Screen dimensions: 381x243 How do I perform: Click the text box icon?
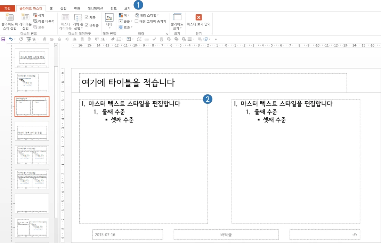tap(129, 39)
